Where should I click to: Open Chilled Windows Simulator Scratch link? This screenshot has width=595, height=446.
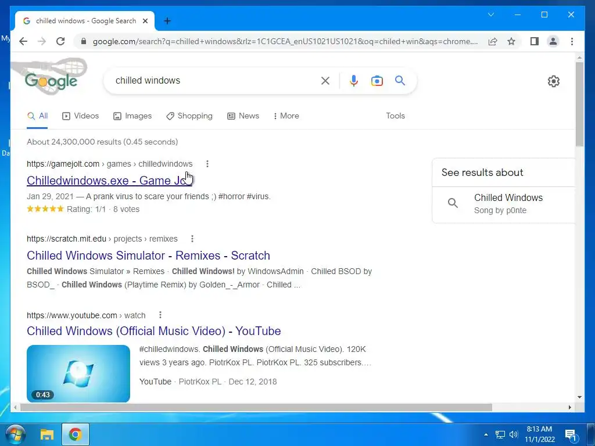coord(148,256)
